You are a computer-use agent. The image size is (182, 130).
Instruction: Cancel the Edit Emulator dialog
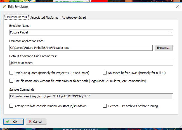[x=36, y=122]
